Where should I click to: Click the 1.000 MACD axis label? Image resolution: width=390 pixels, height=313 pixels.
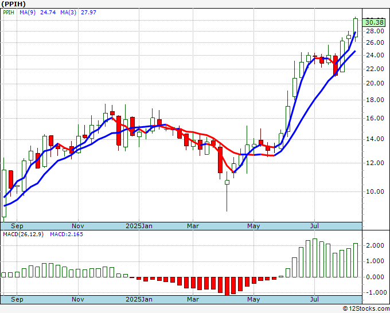coord(375,261)
